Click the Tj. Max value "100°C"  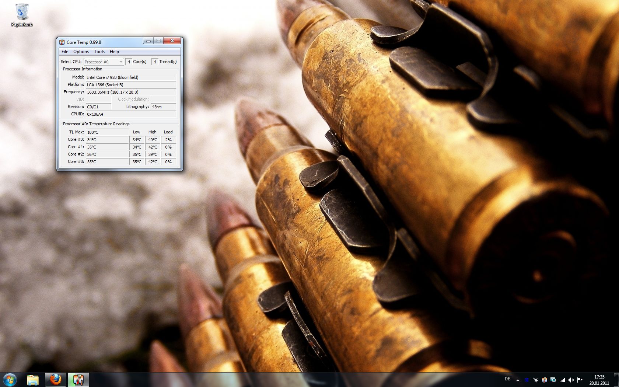(x=107, y=132)
